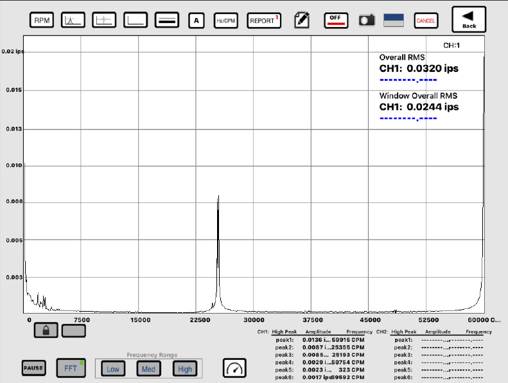Image resolution: width=508 pixels, height=383 pixels.
Task: Open the REPORT button
Action: tap(264, 21)
